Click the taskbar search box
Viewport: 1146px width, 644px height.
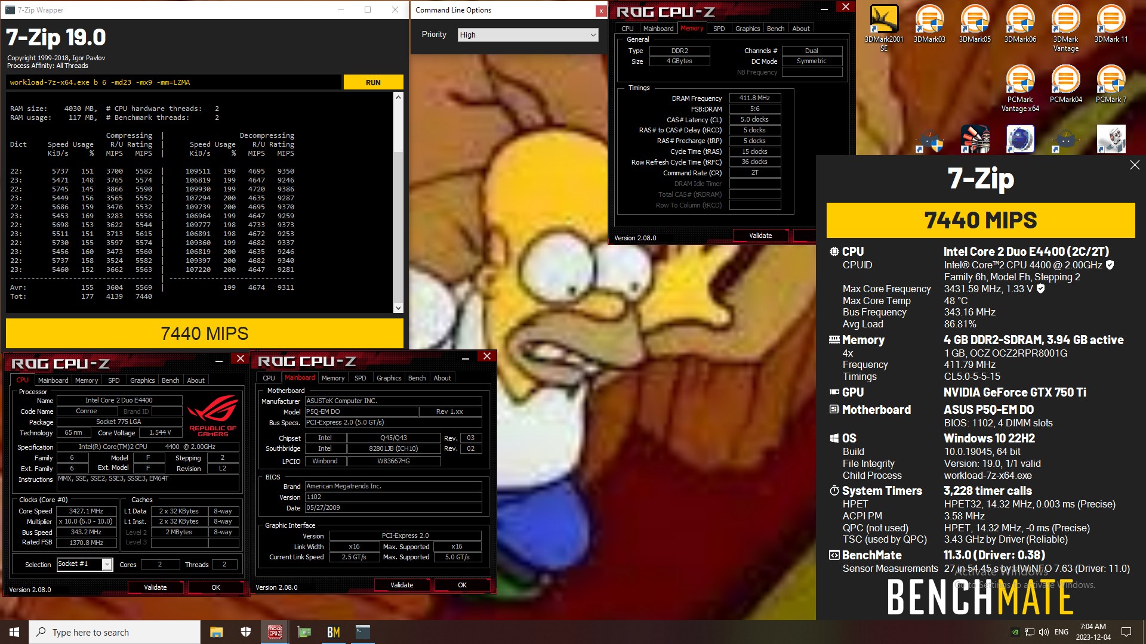115,632
